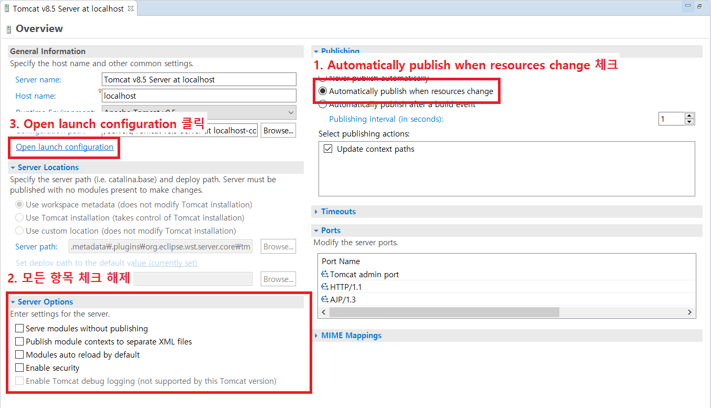
Task: Collapse the Server Locations section
Action: (13, 167)
